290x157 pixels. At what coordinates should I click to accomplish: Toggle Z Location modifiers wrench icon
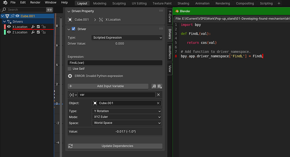(x=33, y=32)
